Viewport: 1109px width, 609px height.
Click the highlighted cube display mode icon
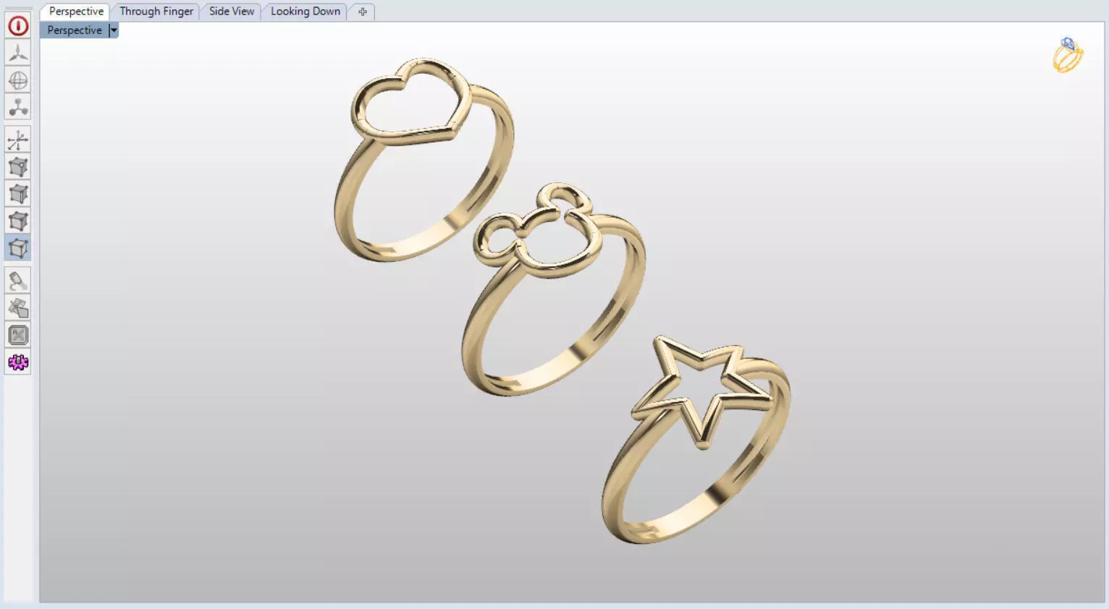18,248
